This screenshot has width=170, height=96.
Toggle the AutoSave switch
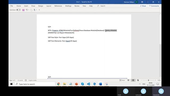[x=19, y=10]
